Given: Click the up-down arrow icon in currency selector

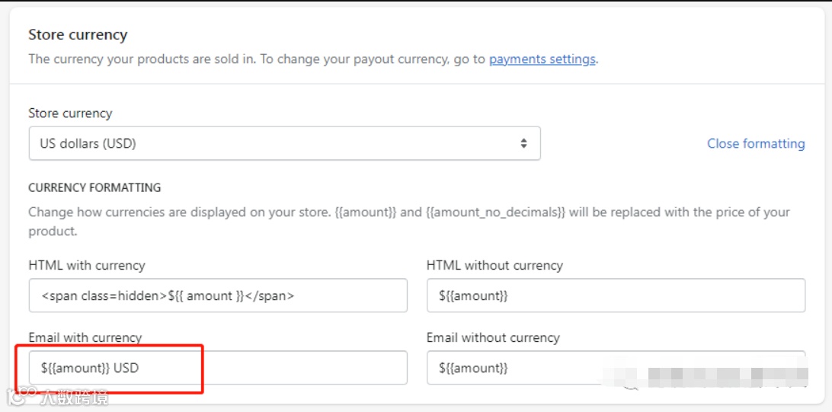Looking at the screenshot, I should [x=523, y=143].
